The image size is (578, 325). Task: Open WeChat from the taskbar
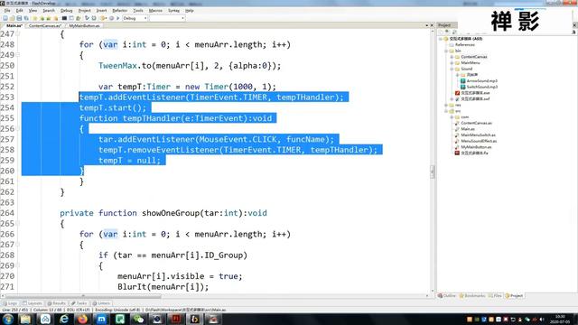click(138, 319)
